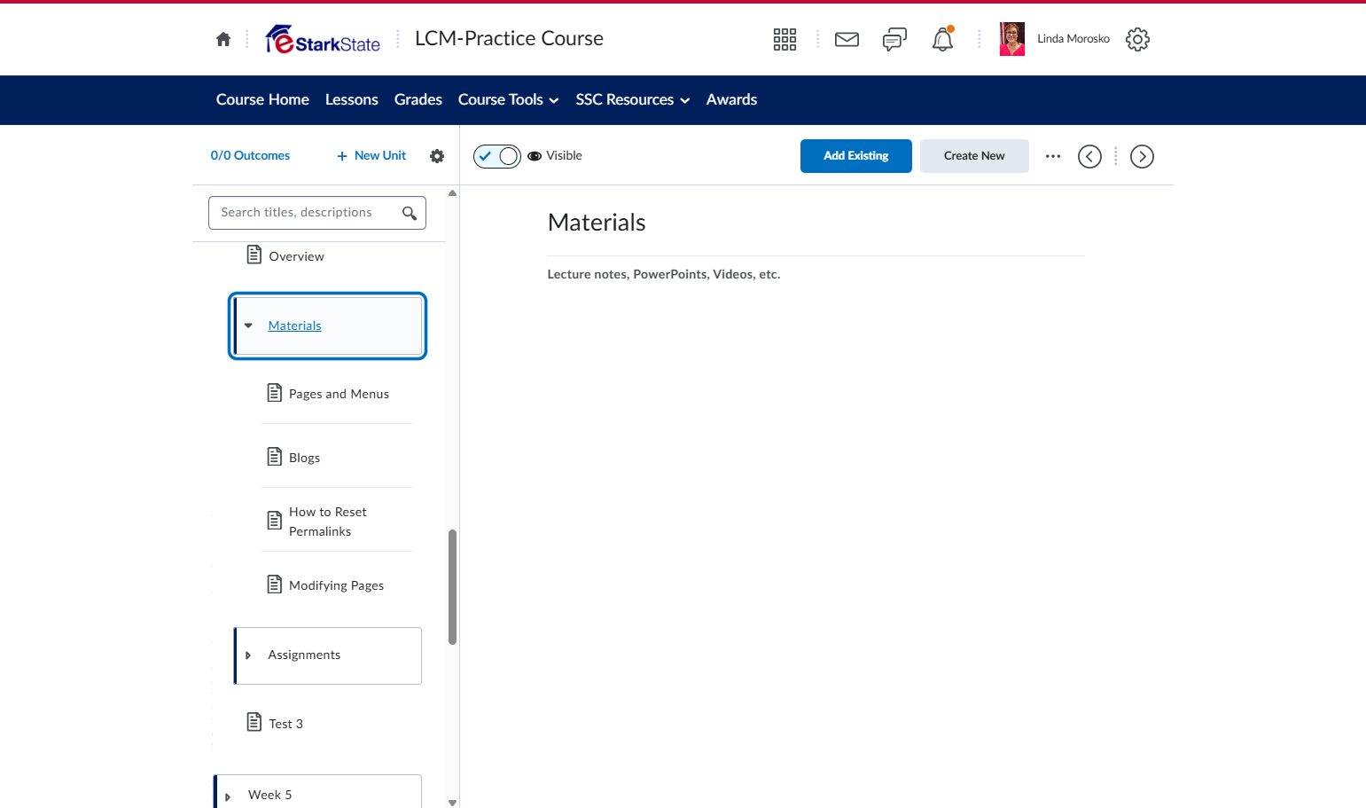The width and height of the screenshot is (1366, 808).
Task: Click the Overview document icon
Action: pyautogui.click(x=254, y=255)
